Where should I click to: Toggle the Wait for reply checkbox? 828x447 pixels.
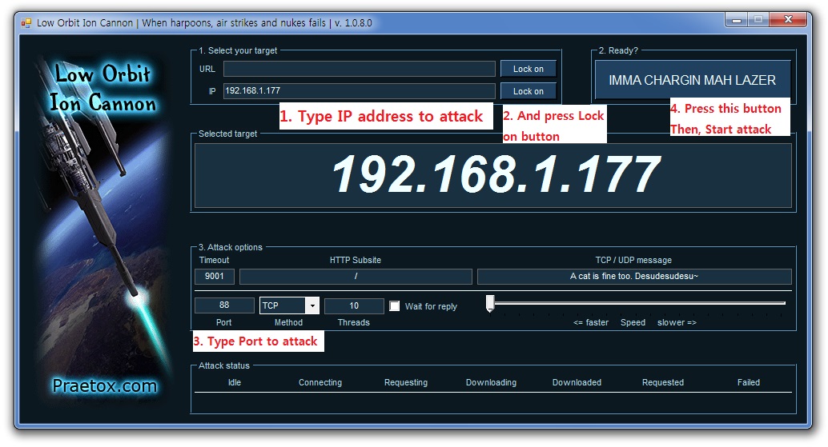click(x=394, y=306)
